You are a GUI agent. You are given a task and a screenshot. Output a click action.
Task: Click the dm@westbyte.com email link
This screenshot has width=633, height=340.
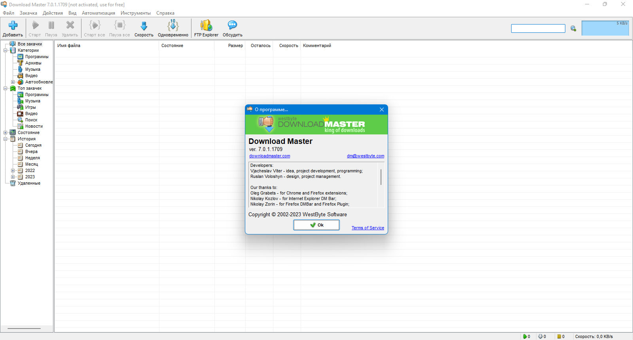tap(366, 156)
